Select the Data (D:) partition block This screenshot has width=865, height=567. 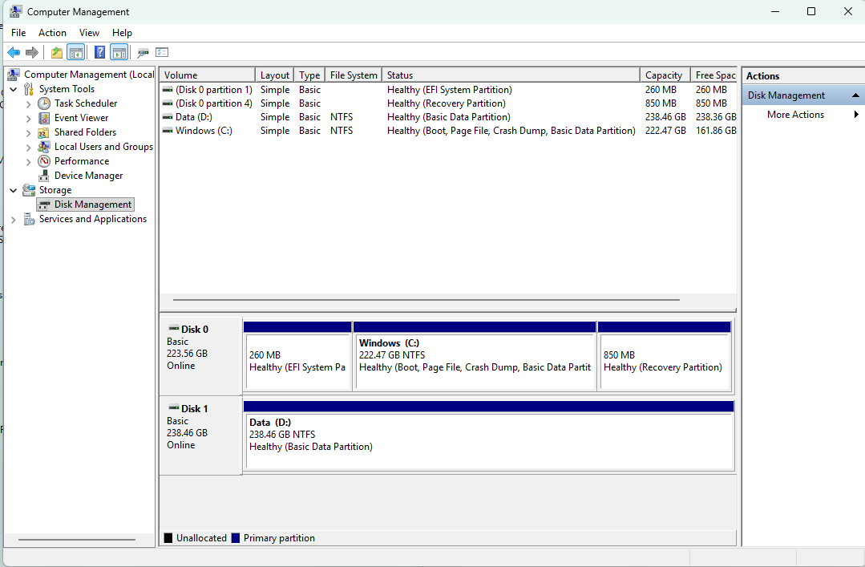[x=489, y=440]
